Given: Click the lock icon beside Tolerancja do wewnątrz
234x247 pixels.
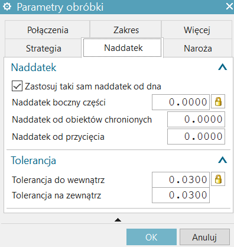Looking at the screenshot, I should click(x=218, y=179).
